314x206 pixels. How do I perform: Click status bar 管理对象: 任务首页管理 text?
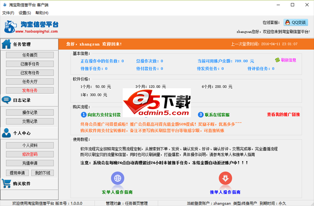pos(127,203)
